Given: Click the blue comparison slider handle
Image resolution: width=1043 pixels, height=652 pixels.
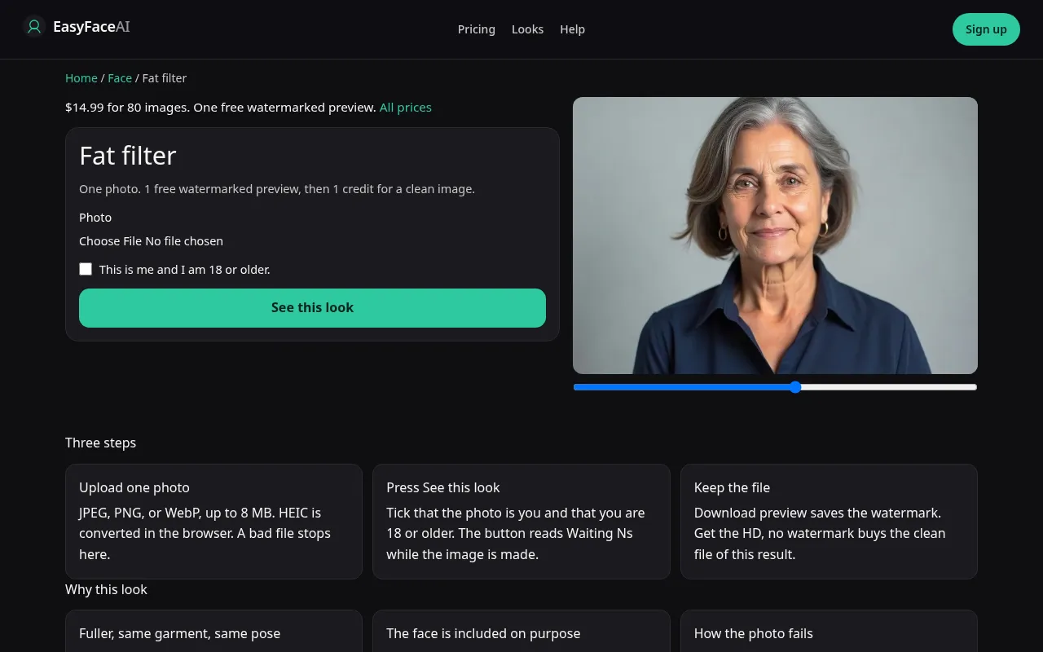Looking at the screenshot, I should 795,387.
